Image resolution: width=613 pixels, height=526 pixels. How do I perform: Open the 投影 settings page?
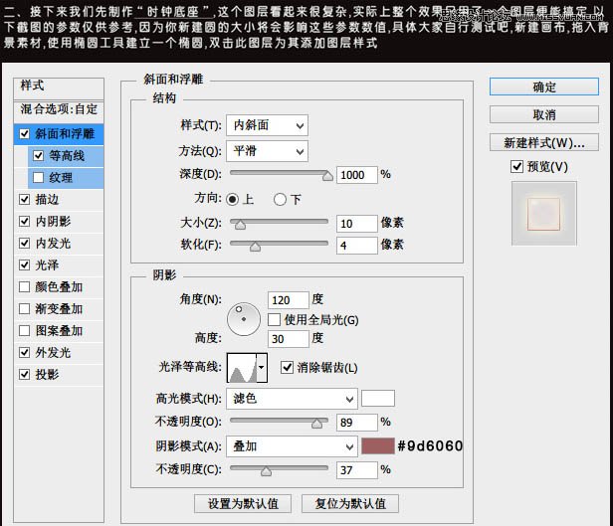pyautogui.click(x=48, y=375)
